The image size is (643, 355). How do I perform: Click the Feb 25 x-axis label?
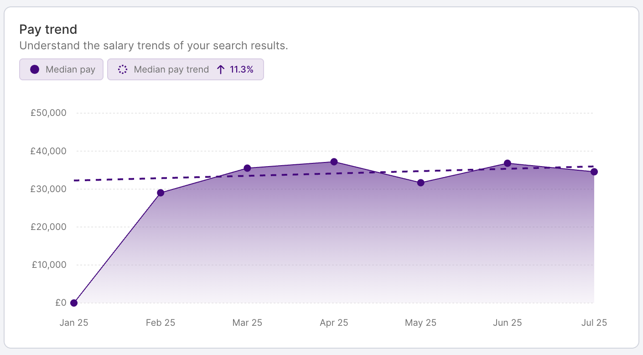point(161,323)
